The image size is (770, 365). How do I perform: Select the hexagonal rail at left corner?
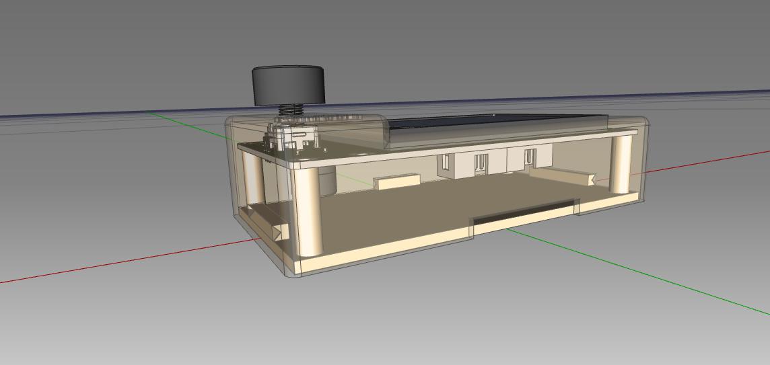(x=267, y=222)
